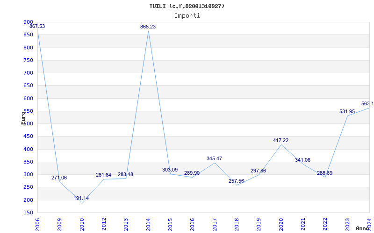This screenshot has height=233, width=374.
Task: Click the 191.14 data label
Action: pyautogui.click(x=81, y=199)
